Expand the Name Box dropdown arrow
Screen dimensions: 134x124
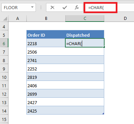32,7
